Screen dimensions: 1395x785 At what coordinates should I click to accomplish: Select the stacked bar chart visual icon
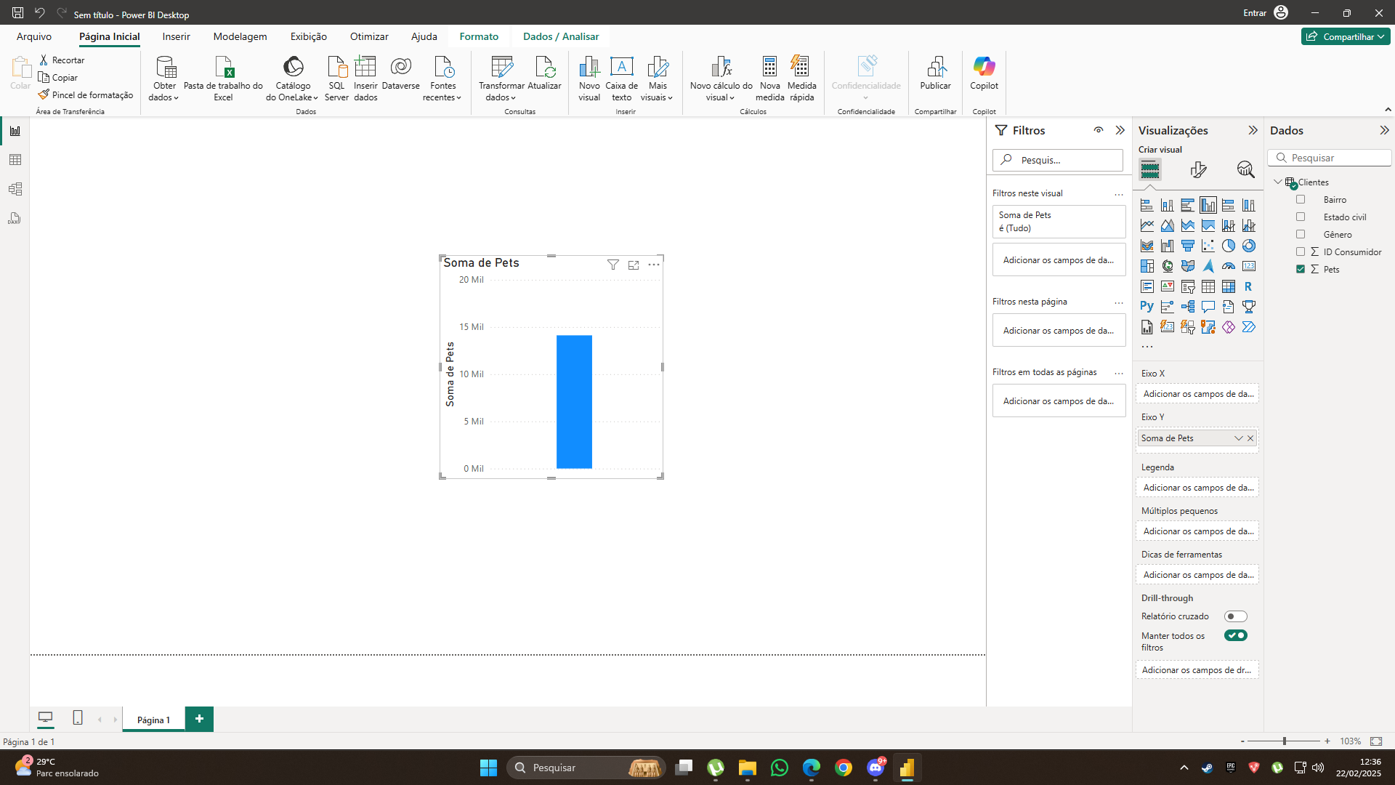coord(1147,205)
